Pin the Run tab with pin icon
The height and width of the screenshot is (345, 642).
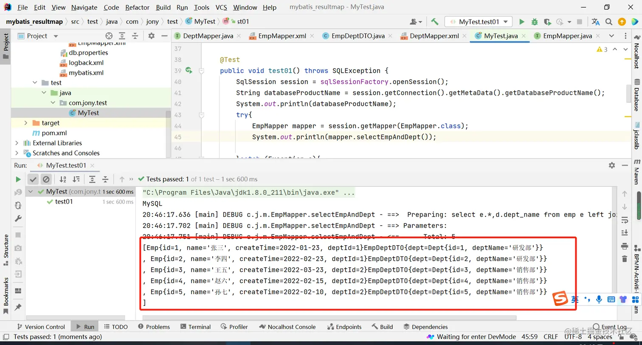point(18,307)
